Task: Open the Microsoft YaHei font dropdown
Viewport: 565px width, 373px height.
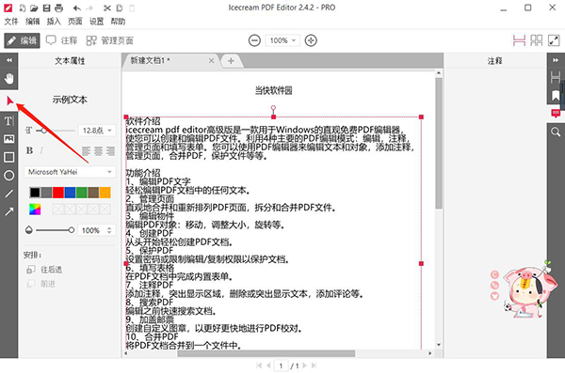Action: click(x=70, y=172)
